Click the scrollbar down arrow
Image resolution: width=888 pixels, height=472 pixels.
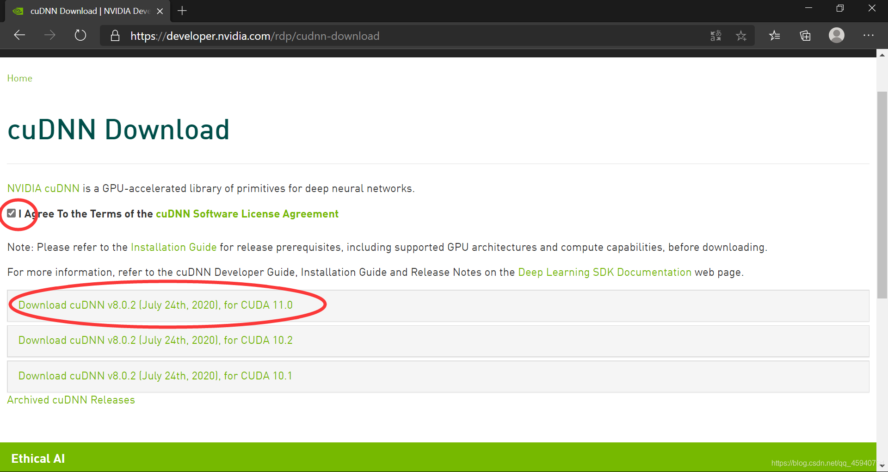[x=882, y=466]
